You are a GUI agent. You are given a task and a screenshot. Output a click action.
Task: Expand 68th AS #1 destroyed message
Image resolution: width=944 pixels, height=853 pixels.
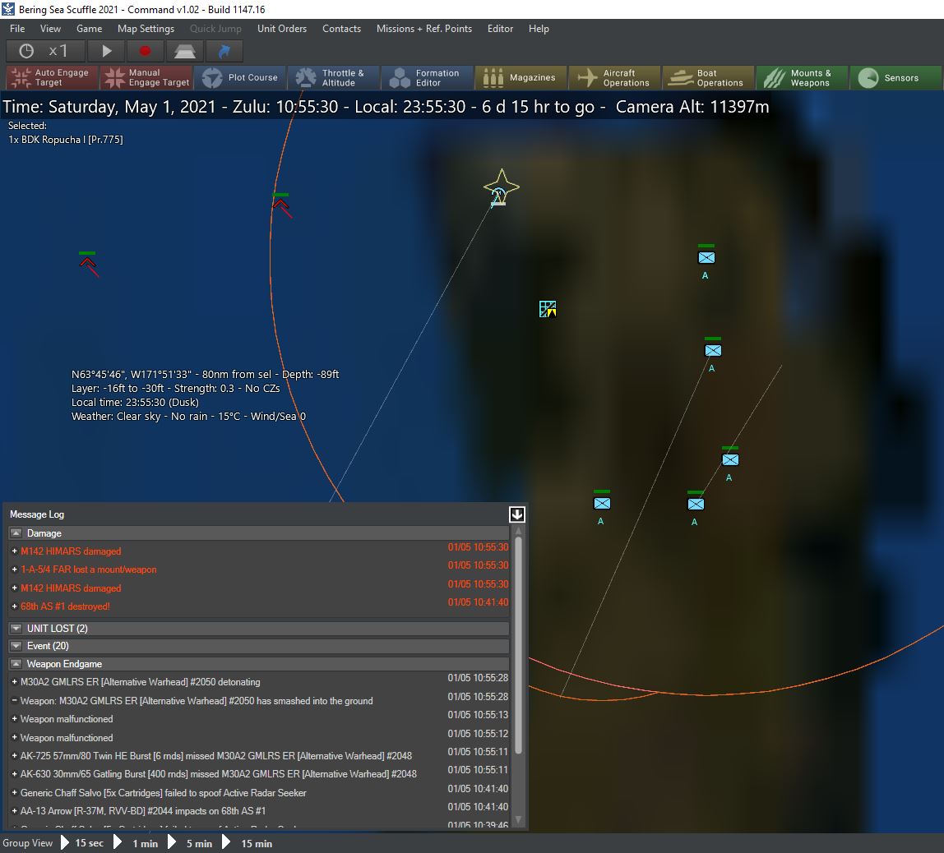click(15, 606)
